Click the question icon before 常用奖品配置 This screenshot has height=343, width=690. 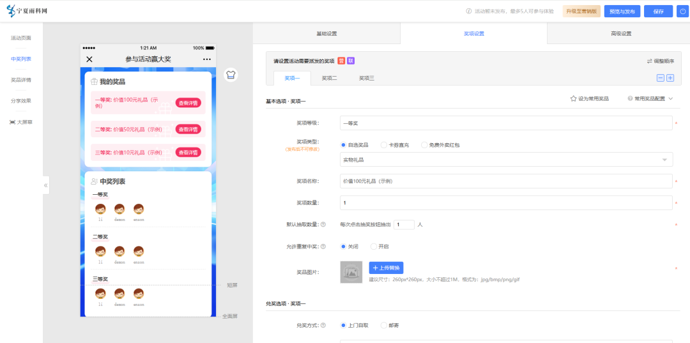(630, 99)
